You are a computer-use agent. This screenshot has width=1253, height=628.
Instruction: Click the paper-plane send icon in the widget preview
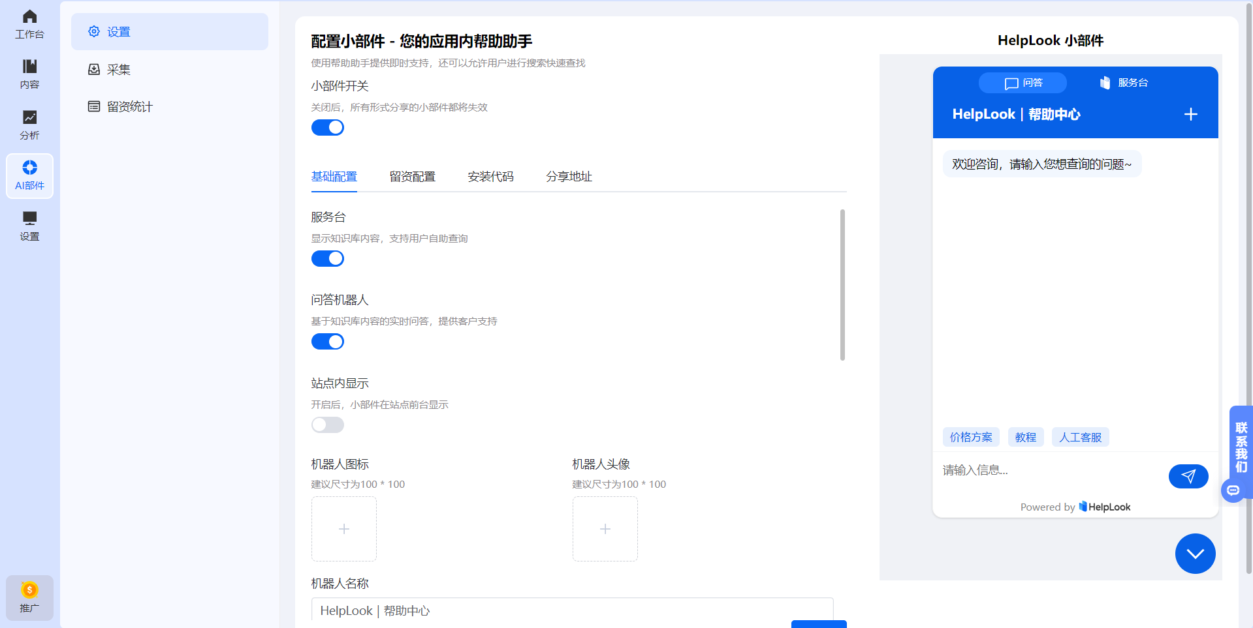pyautogui.click(x=1188, y=476)
